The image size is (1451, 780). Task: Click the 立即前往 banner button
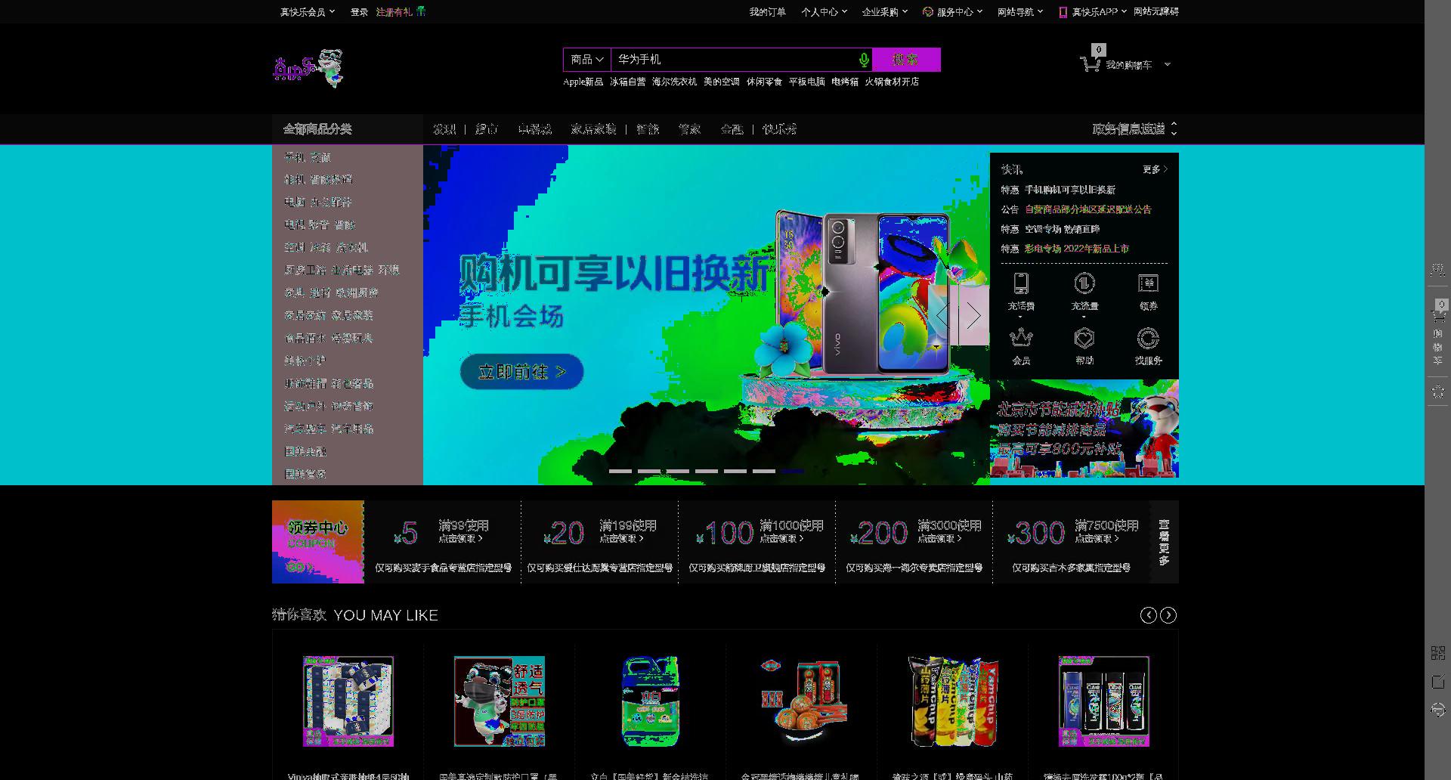521,372
